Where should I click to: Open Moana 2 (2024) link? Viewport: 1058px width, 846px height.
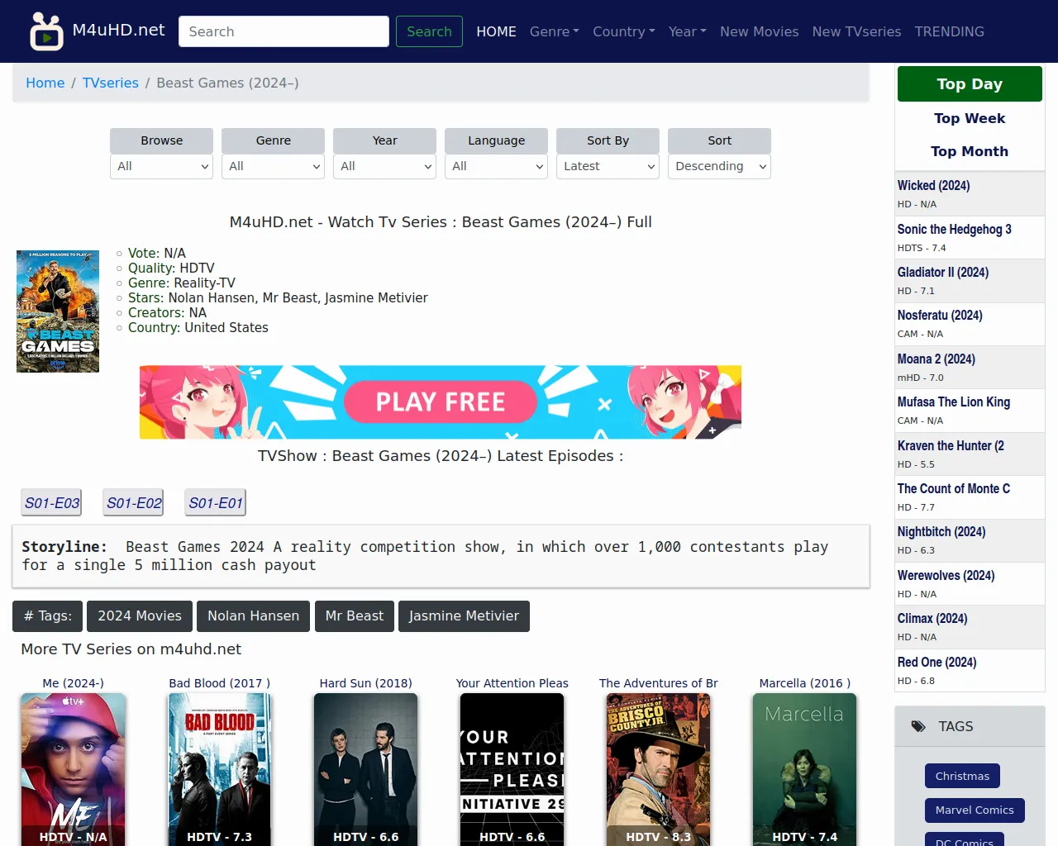tap(936, 359)
